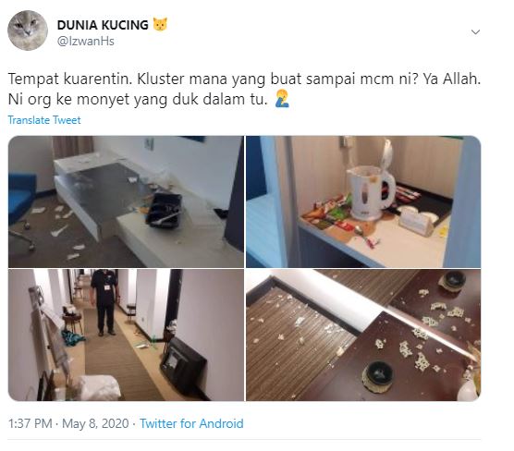The width and height of the screenshot is (514, 451).
Task: Open the white kettle photo
Action: 363,201
